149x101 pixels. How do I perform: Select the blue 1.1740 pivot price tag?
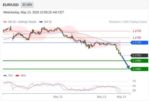(139, 43)
